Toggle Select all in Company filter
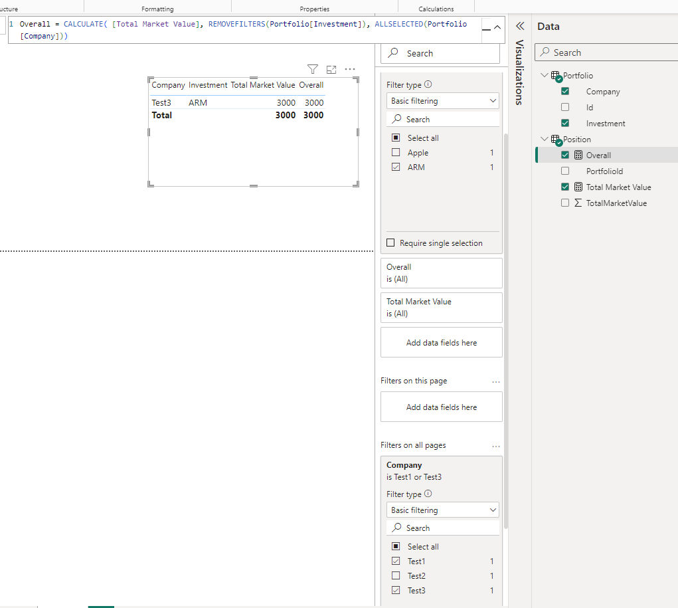 pyautogui.click(x=396, y=547)
